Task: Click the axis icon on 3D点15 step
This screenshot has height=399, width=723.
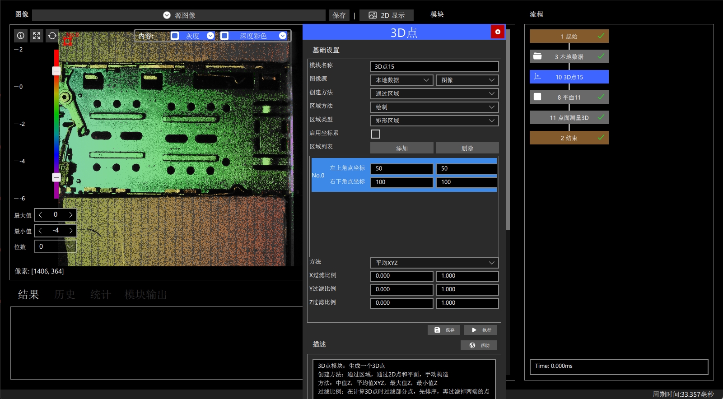Action: coord(537,77)
